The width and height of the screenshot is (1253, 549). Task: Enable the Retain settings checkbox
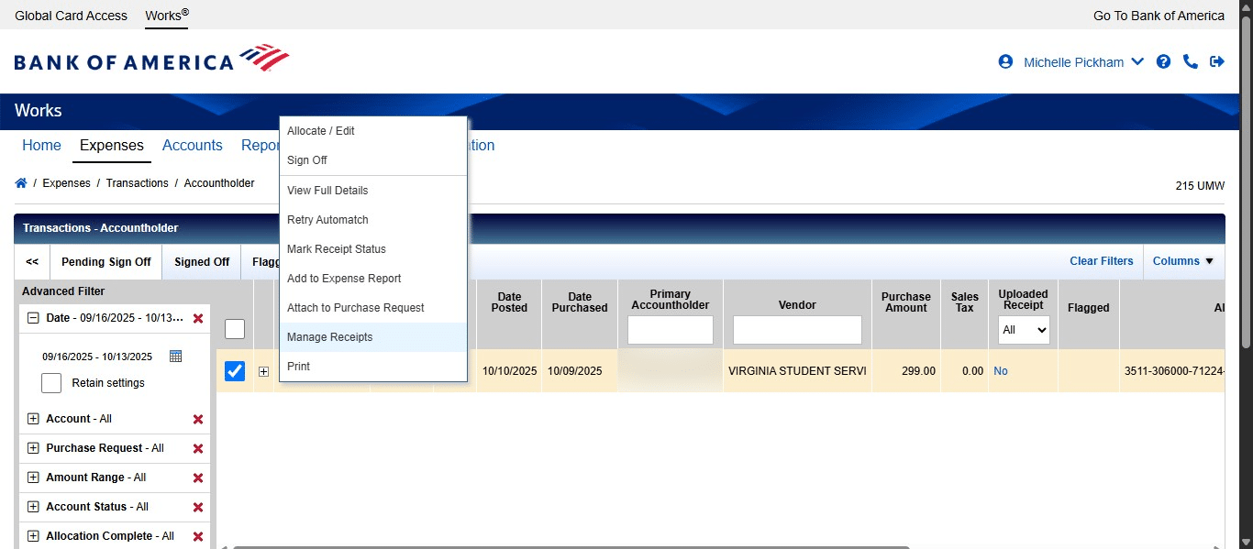point(50,382)
